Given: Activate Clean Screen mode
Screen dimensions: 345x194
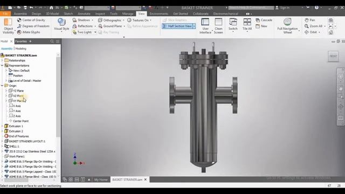Looking at the screenshot, I should point(218,26).
